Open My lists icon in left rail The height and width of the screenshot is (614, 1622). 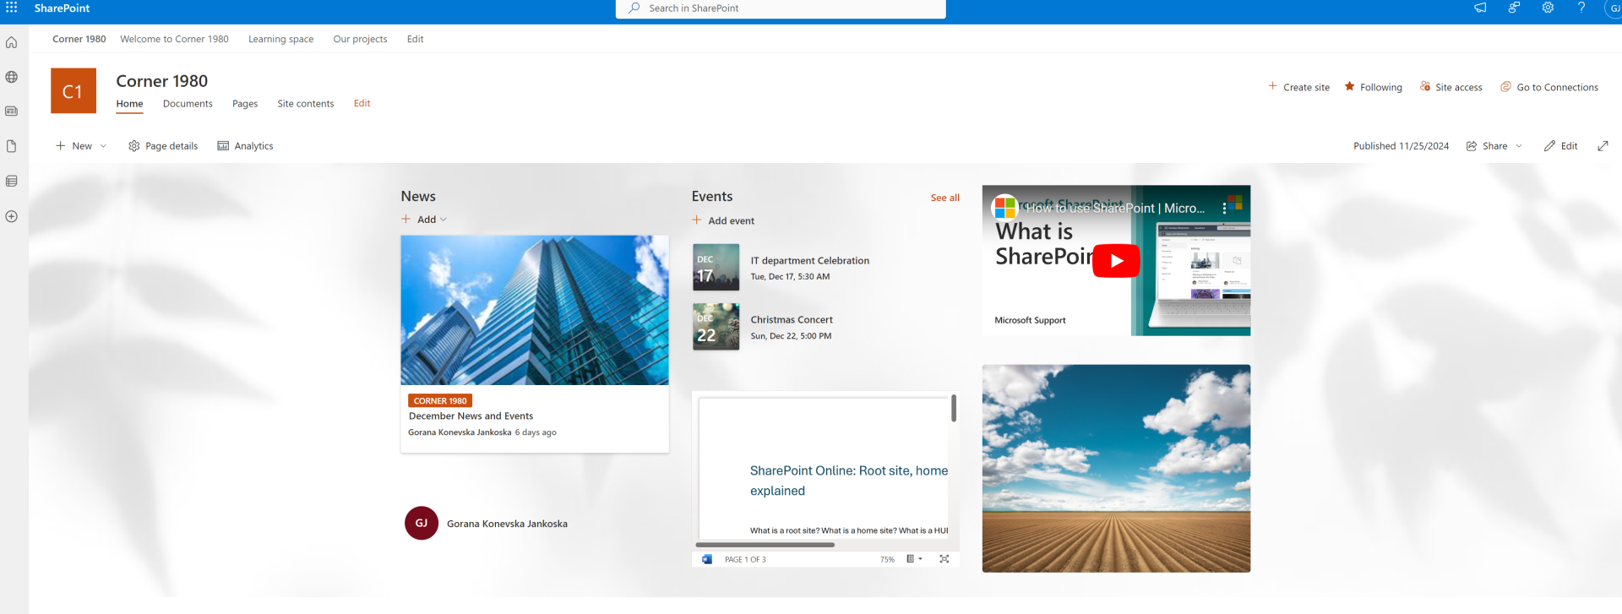[x=12, y=181]
